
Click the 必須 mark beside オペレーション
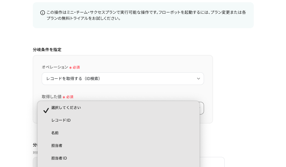click(76, 67)
